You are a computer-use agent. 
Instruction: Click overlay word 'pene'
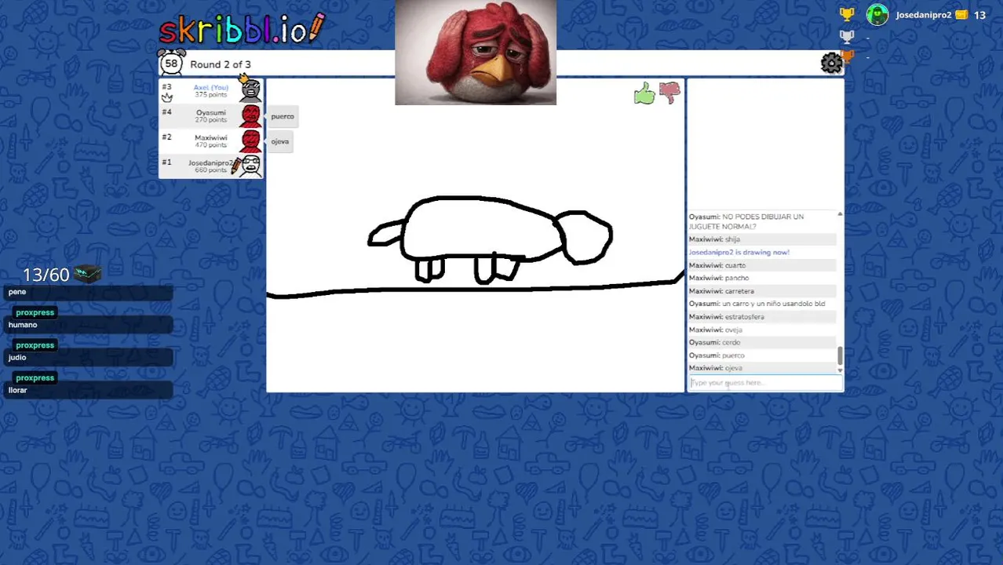tap(17, 292)
